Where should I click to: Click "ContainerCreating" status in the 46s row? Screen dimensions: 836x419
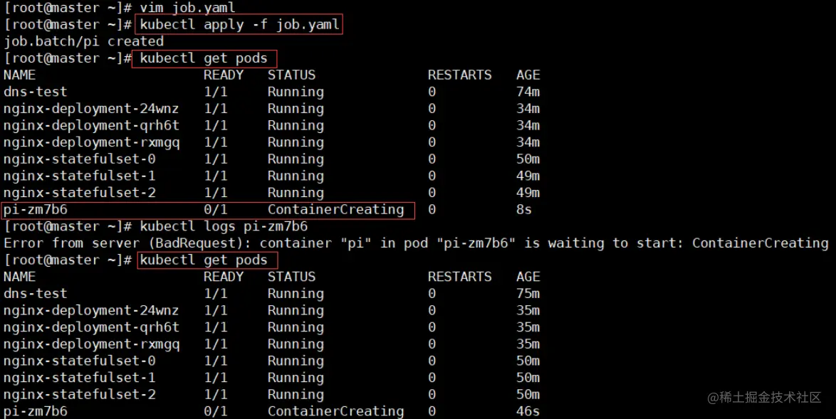(x=336, y=411)
